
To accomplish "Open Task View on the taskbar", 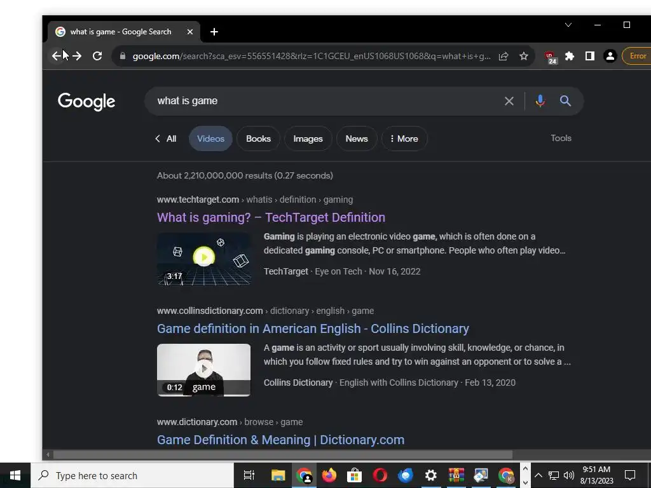I will click(249, 475).
